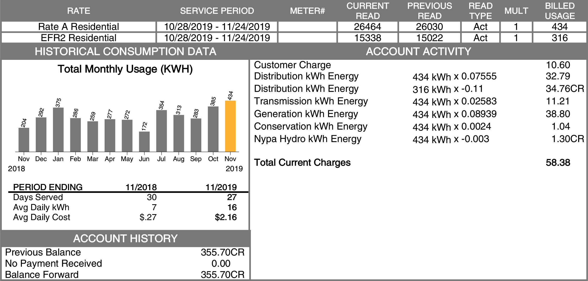Click the Total Current Charges amount 58.38
588x281 pixels.
[x=558, y=163]
